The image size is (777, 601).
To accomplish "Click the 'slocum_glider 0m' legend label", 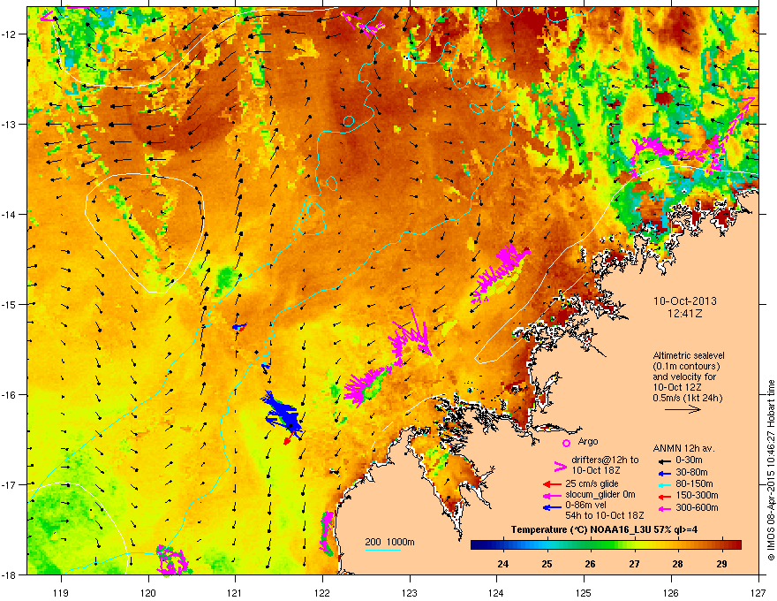I will (600, 495).
